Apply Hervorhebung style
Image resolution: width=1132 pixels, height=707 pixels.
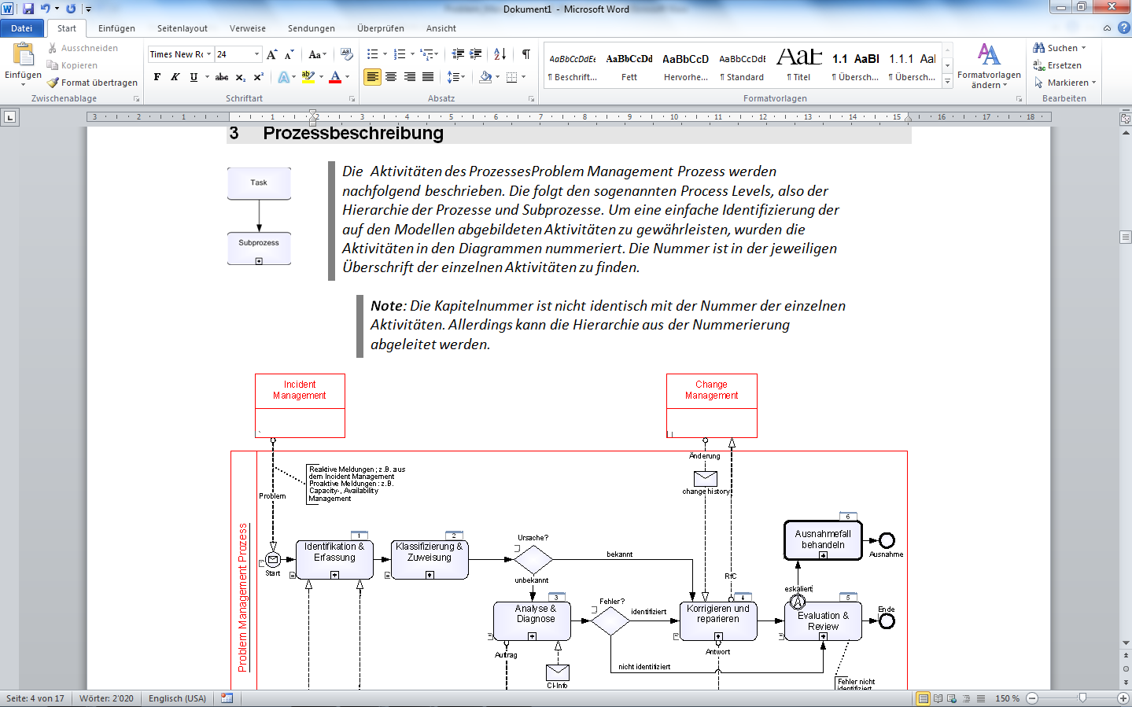click(x=686, y=67)
